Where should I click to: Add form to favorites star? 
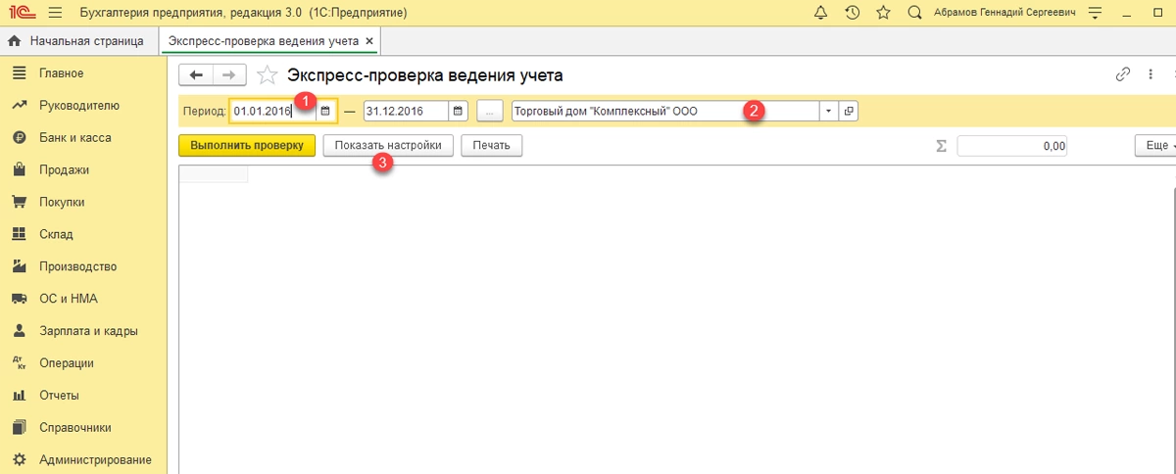(266, 75)
